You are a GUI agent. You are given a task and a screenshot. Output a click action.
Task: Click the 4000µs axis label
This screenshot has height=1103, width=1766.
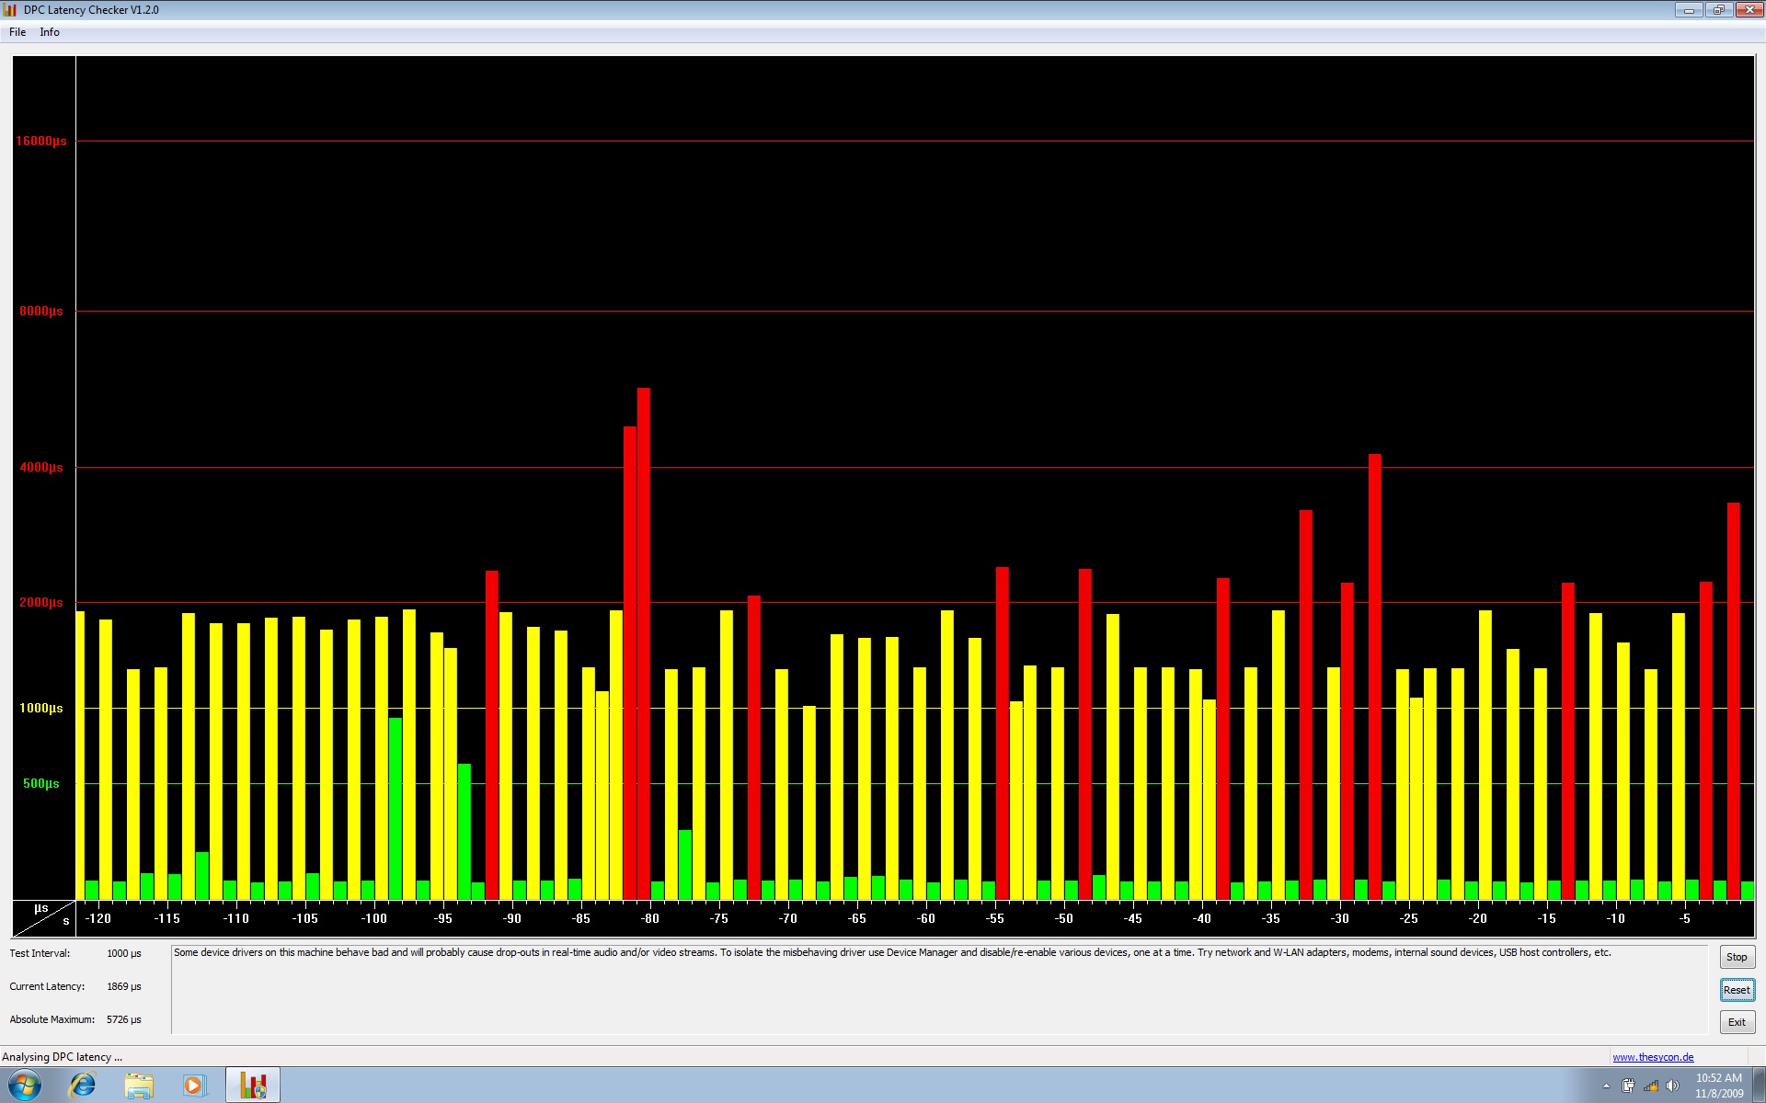click(41, 467)
